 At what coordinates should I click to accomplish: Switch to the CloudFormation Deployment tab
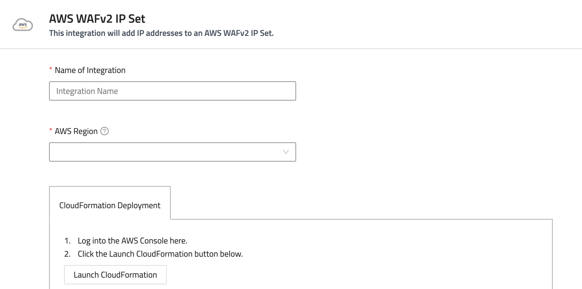coord(110,205)
